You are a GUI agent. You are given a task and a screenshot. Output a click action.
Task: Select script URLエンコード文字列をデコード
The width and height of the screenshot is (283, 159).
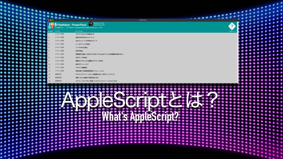87,41
